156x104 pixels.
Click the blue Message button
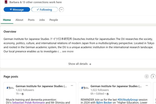click(x=17, y=10)
